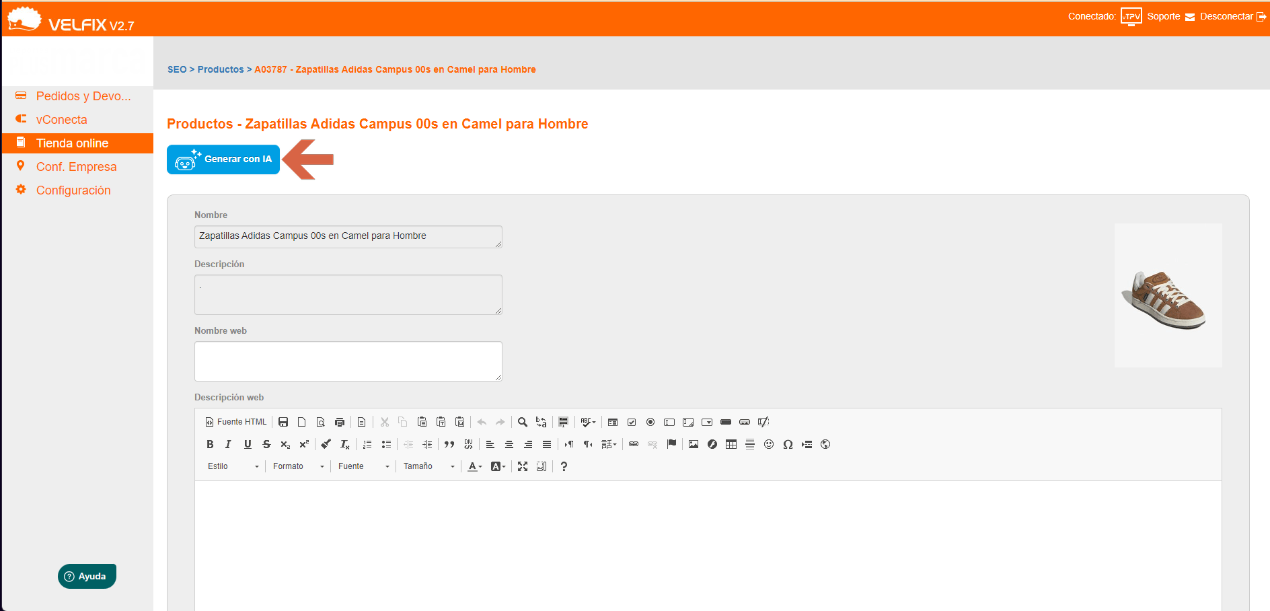Increase indent with the indent icon
The image size is (1270, 611).
click(427, 444)
